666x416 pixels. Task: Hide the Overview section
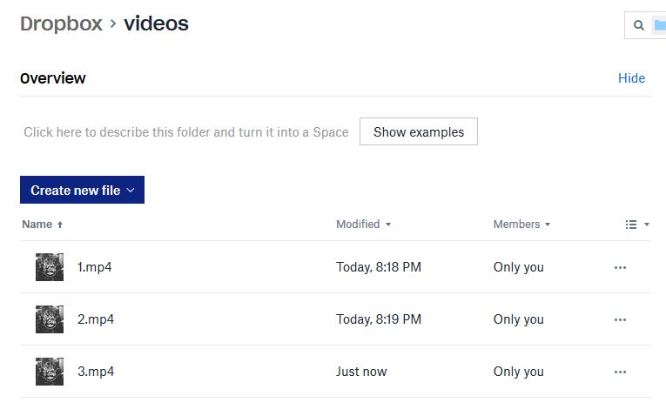[x=631, y=78]
